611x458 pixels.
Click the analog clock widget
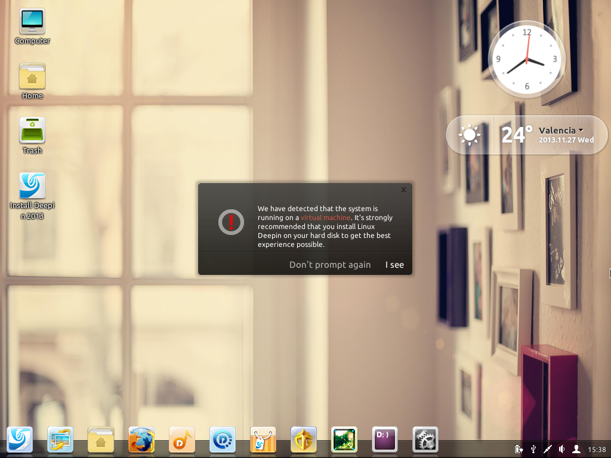click(x=526, y=60)
